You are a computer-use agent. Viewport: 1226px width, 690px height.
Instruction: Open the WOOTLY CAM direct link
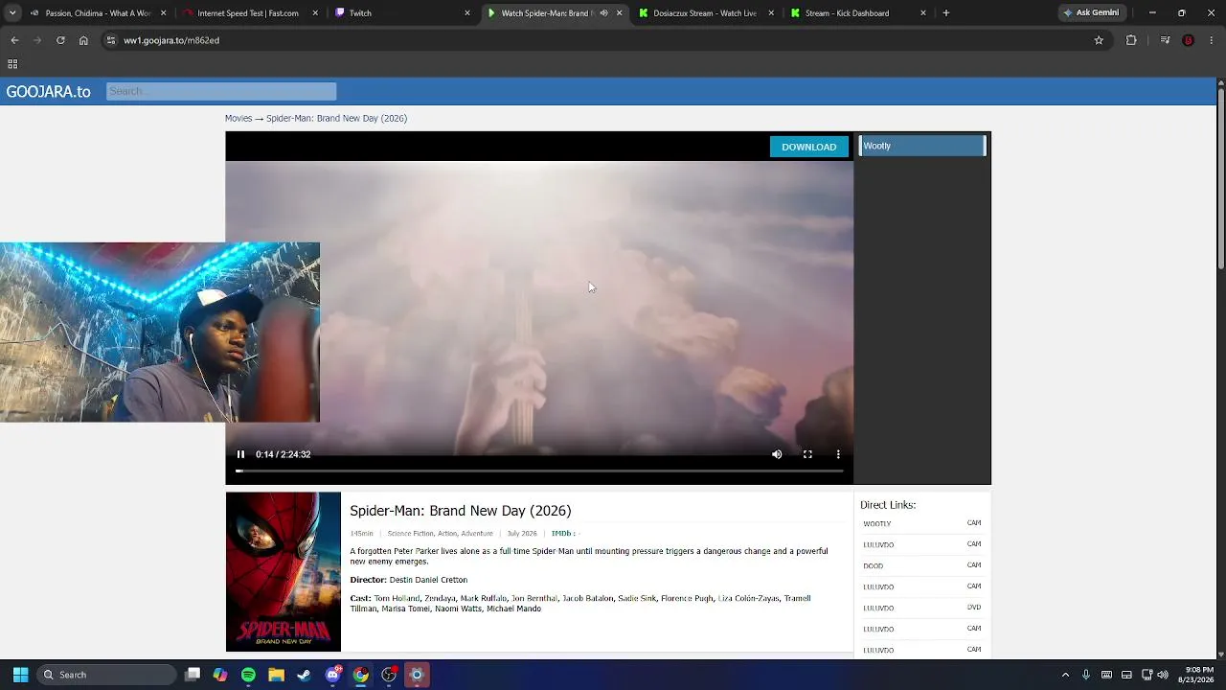[922, 523]
